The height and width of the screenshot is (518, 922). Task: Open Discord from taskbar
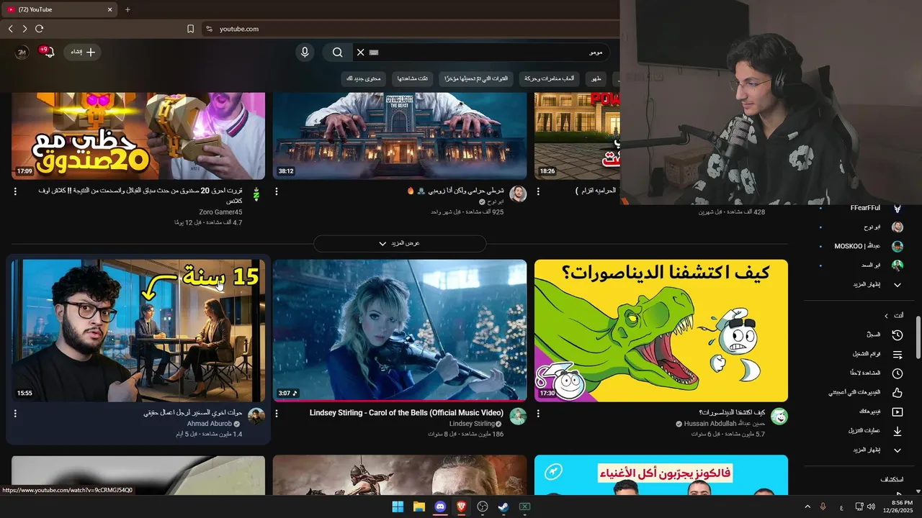[x=440, y=506]
